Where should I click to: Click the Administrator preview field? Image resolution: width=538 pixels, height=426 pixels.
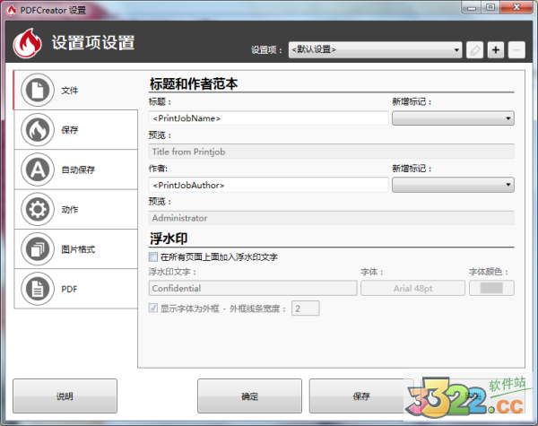332,218
